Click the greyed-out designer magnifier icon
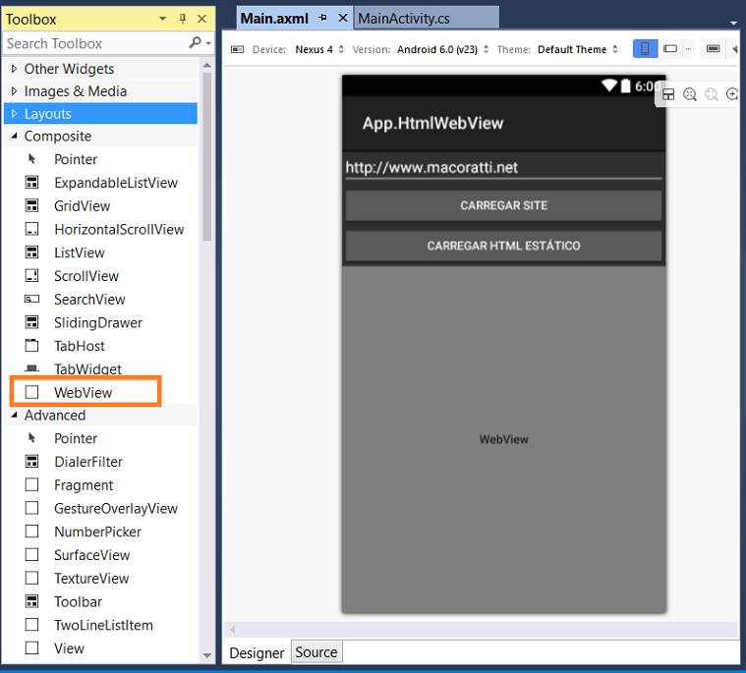746x673 pixels. [712, 94]
